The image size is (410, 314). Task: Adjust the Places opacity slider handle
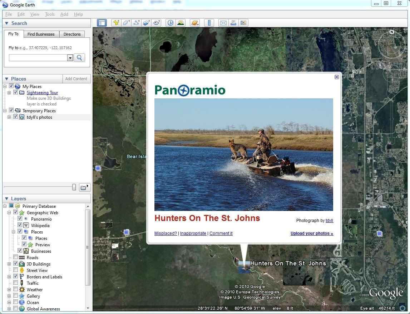click(74, 187)
